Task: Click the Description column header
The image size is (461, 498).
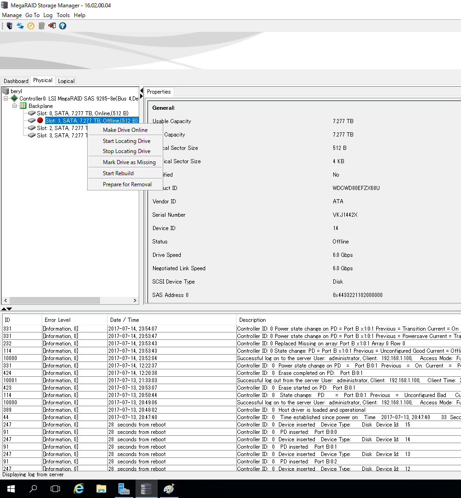Action: pyautogui.click(x=349, y=320)
